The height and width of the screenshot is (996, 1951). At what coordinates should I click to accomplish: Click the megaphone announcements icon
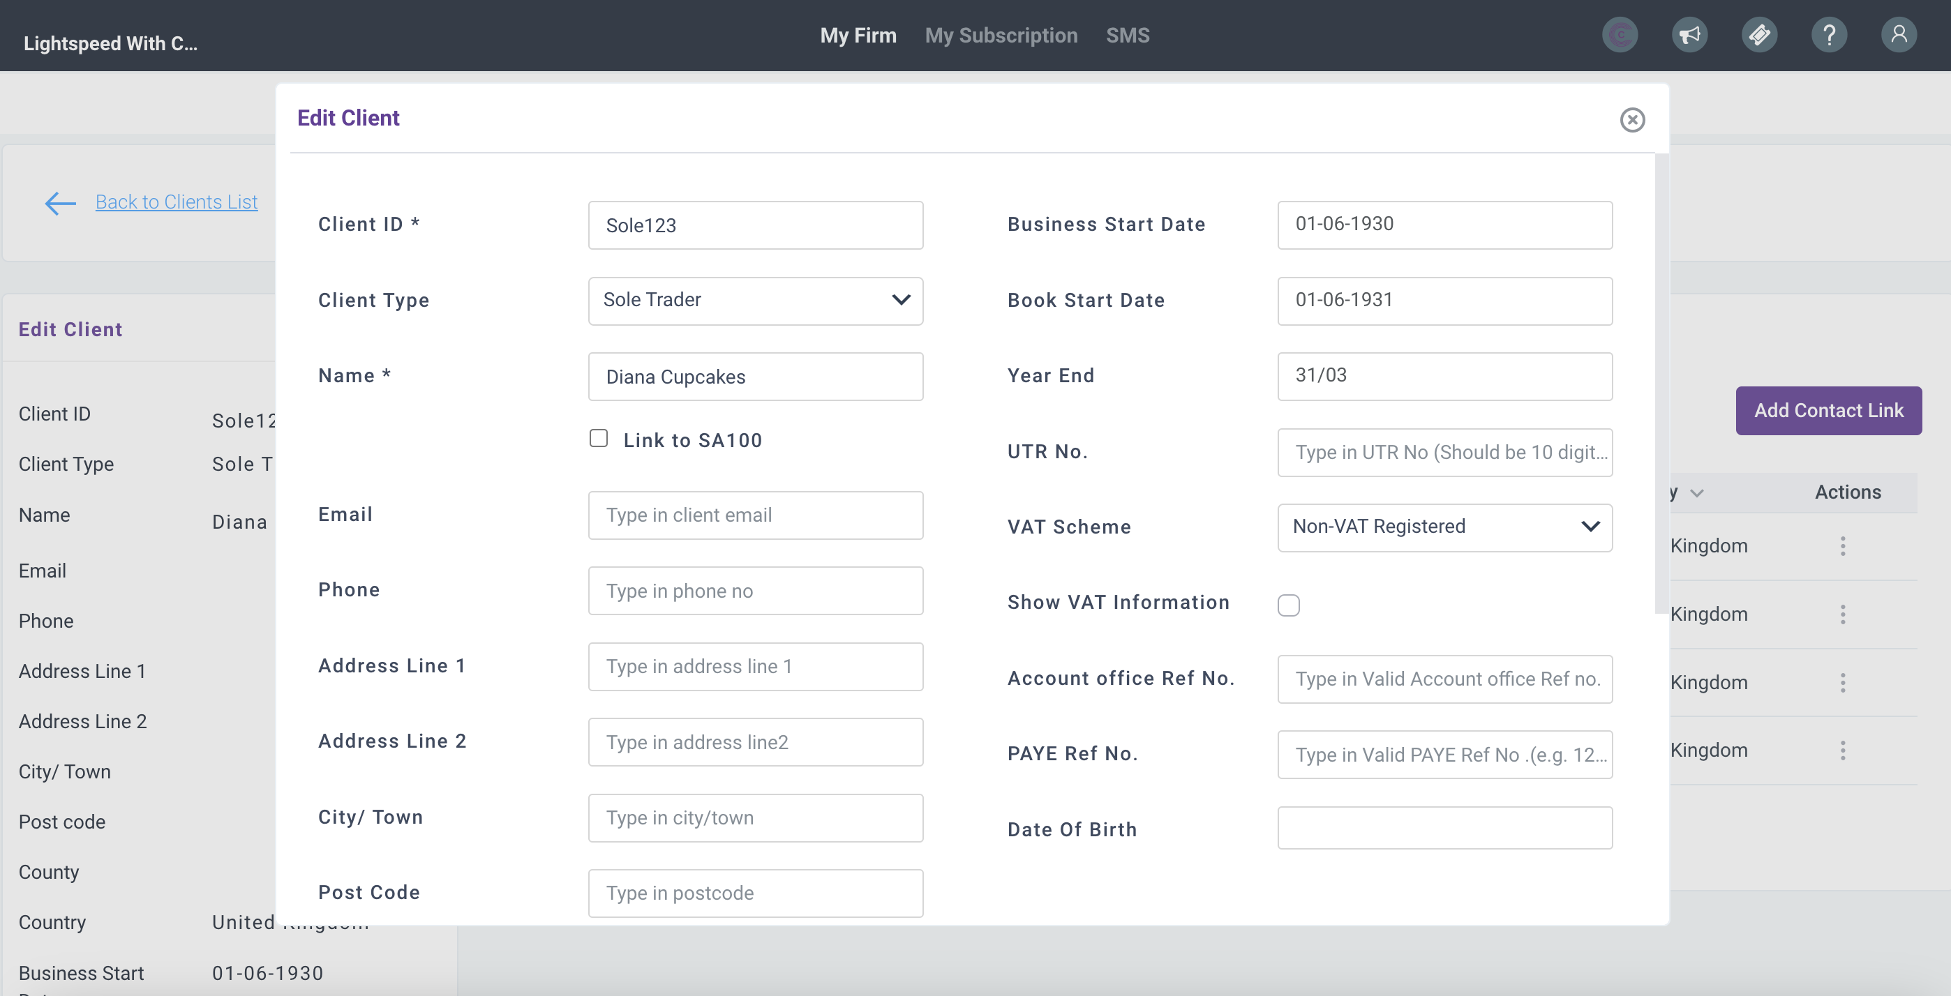point(1689,35)
